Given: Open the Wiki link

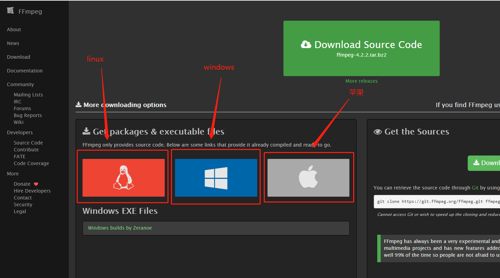Looking at the screenshot, I should pos(19,122).
